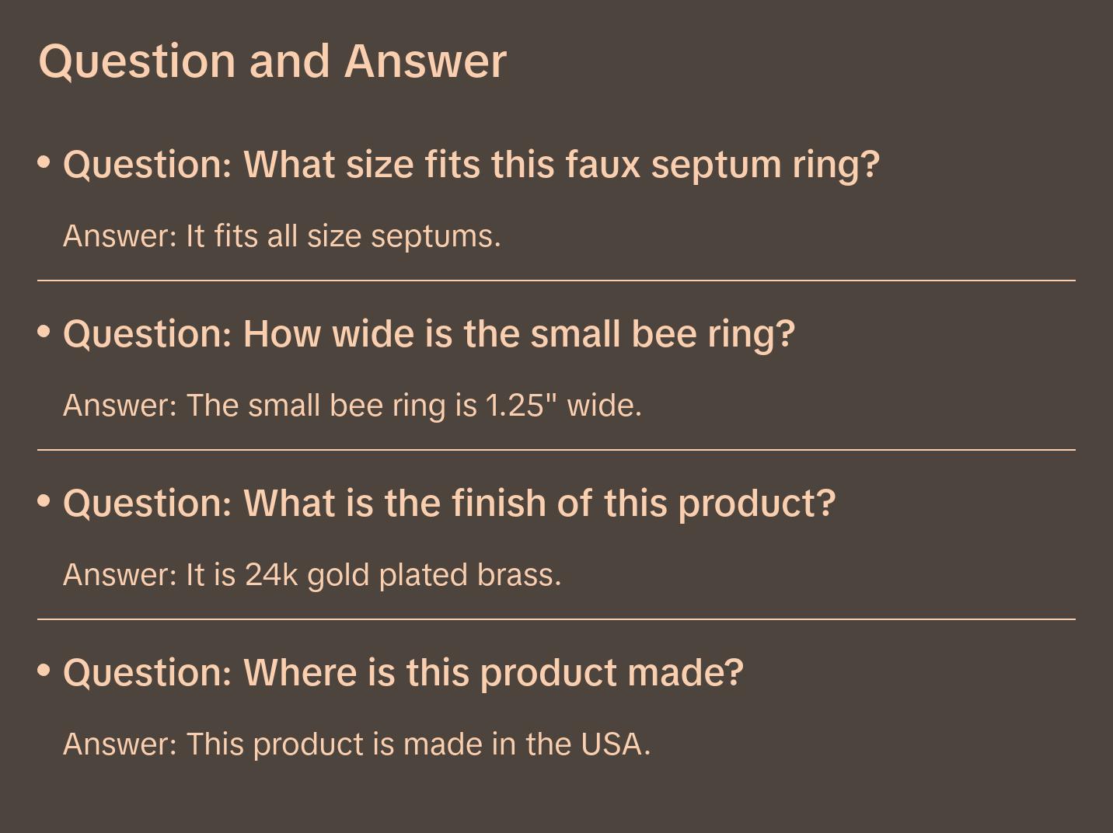Click the divider below the gold plated answer
Viewport: 1113px width, 833px height.
556,619
